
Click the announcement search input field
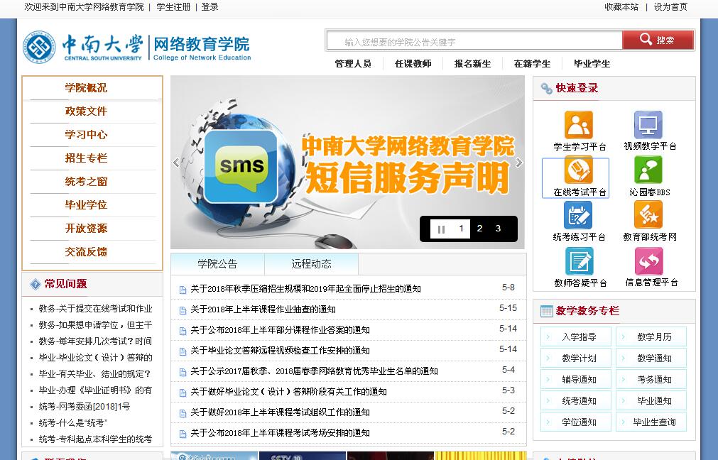click(474, 42)
